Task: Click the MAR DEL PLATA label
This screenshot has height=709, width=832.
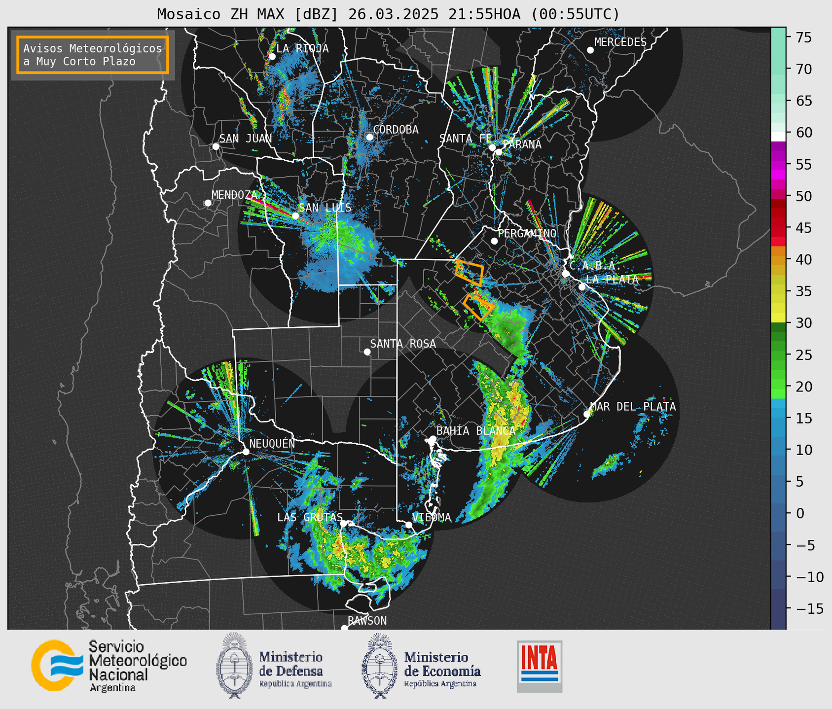Action: [x=633, y=407]
